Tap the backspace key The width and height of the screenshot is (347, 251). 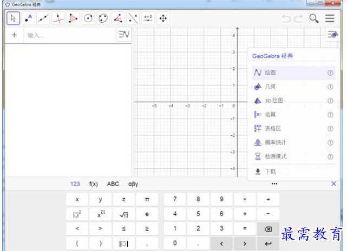click(268, 229)
